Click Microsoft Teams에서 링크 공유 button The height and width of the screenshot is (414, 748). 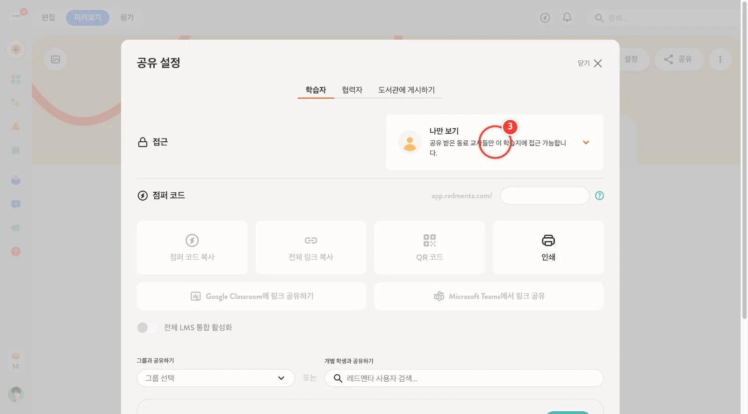coord(489,296)
